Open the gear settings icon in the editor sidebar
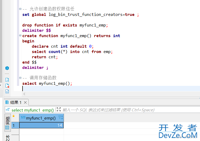 click(x=7, y=68)
